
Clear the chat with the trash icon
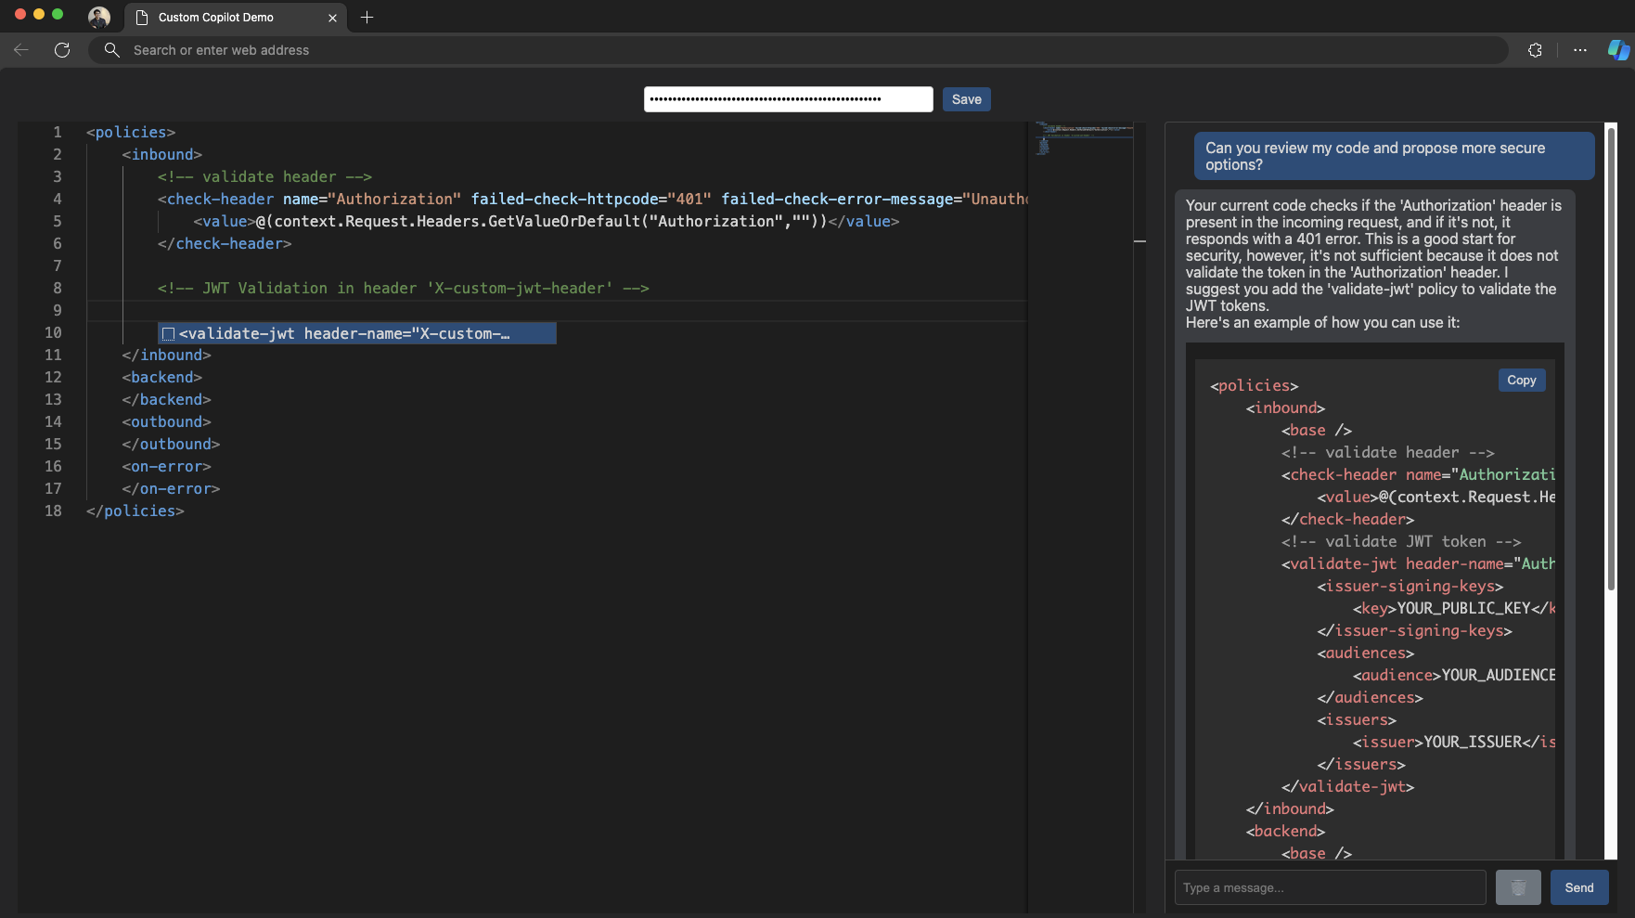(x=1517, y=887)
